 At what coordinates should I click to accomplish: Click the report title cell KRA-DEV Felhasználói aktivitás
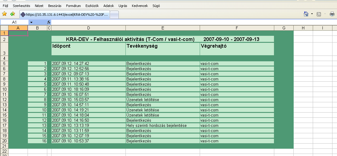coord(163,39)
